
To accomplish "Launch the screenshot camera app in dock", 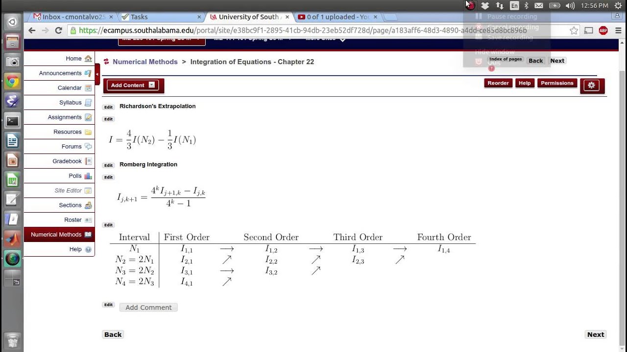I will [12, 62].
